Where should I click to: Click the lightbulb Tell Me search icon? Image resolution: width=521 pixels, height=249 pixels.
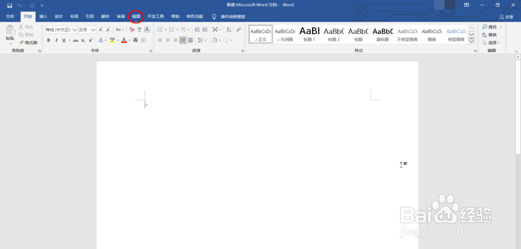click(x=214, y=17)
